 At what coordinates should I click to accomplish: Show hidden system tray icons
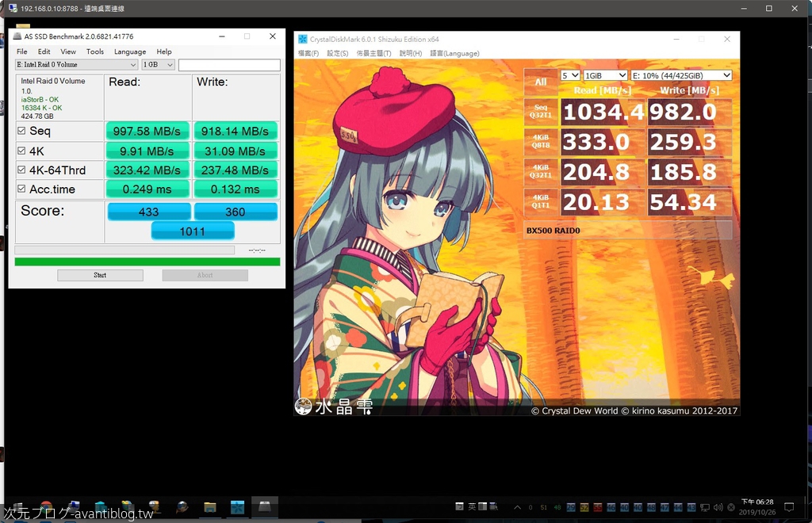point(517,507)
